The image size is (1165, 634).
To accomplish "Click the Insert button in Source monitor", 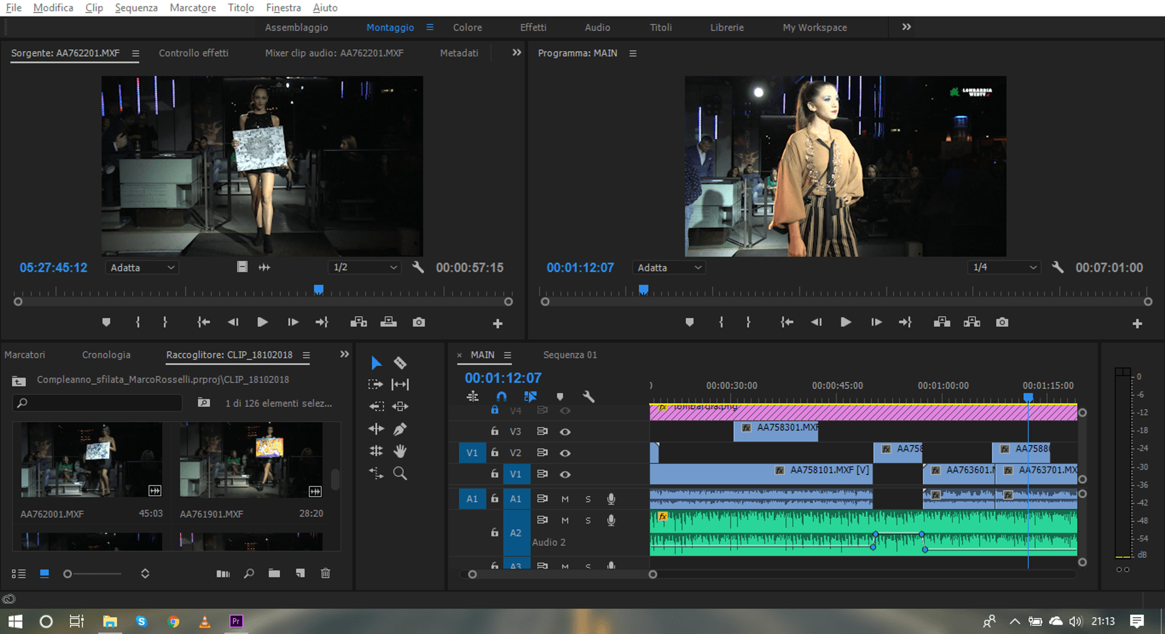I will [359, 322].
